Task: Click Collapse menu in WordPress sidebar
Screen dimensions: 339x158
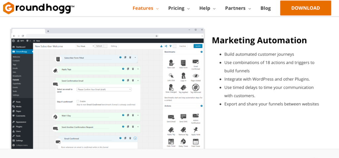Action: point(20,145)
